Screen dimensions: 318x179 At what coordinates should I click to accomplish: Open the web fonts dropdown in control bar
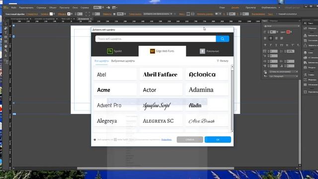(x=158, y=14)
